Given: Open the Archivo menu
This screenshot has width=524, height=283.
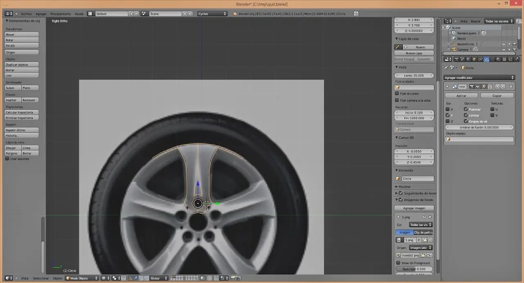Looking at the screenshot, I should tap(26, 14).
